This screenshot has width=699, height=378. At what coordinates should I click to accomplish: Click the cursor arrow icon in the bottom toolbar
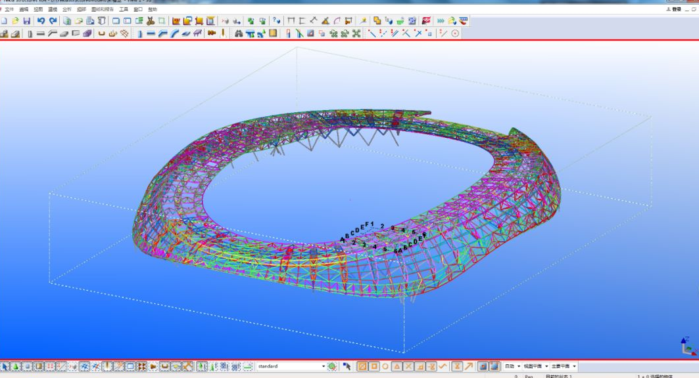[x=347, y=366]
